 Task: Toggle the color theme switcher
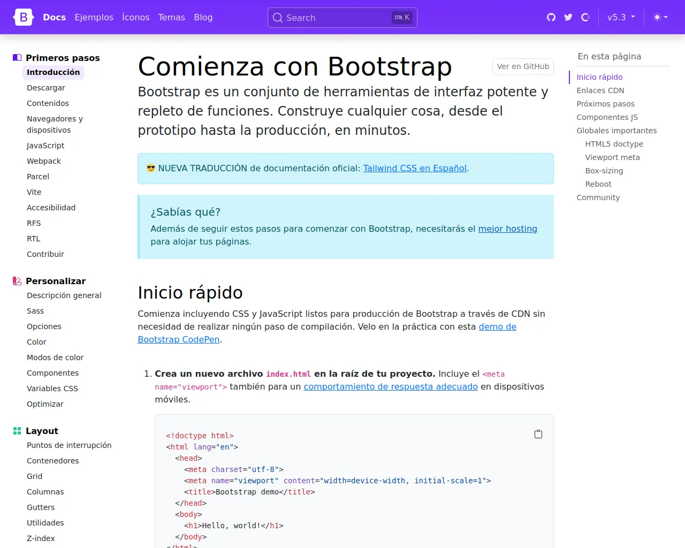[x=660, y=18]
